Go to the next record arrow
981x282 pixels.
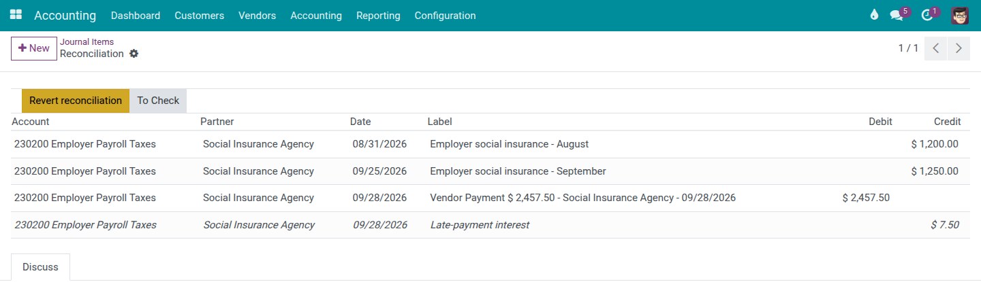(959, 48)
